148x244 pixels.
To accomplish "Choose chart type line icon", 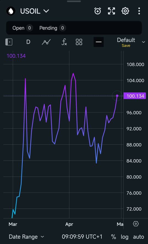I will [x=46, y=42].
